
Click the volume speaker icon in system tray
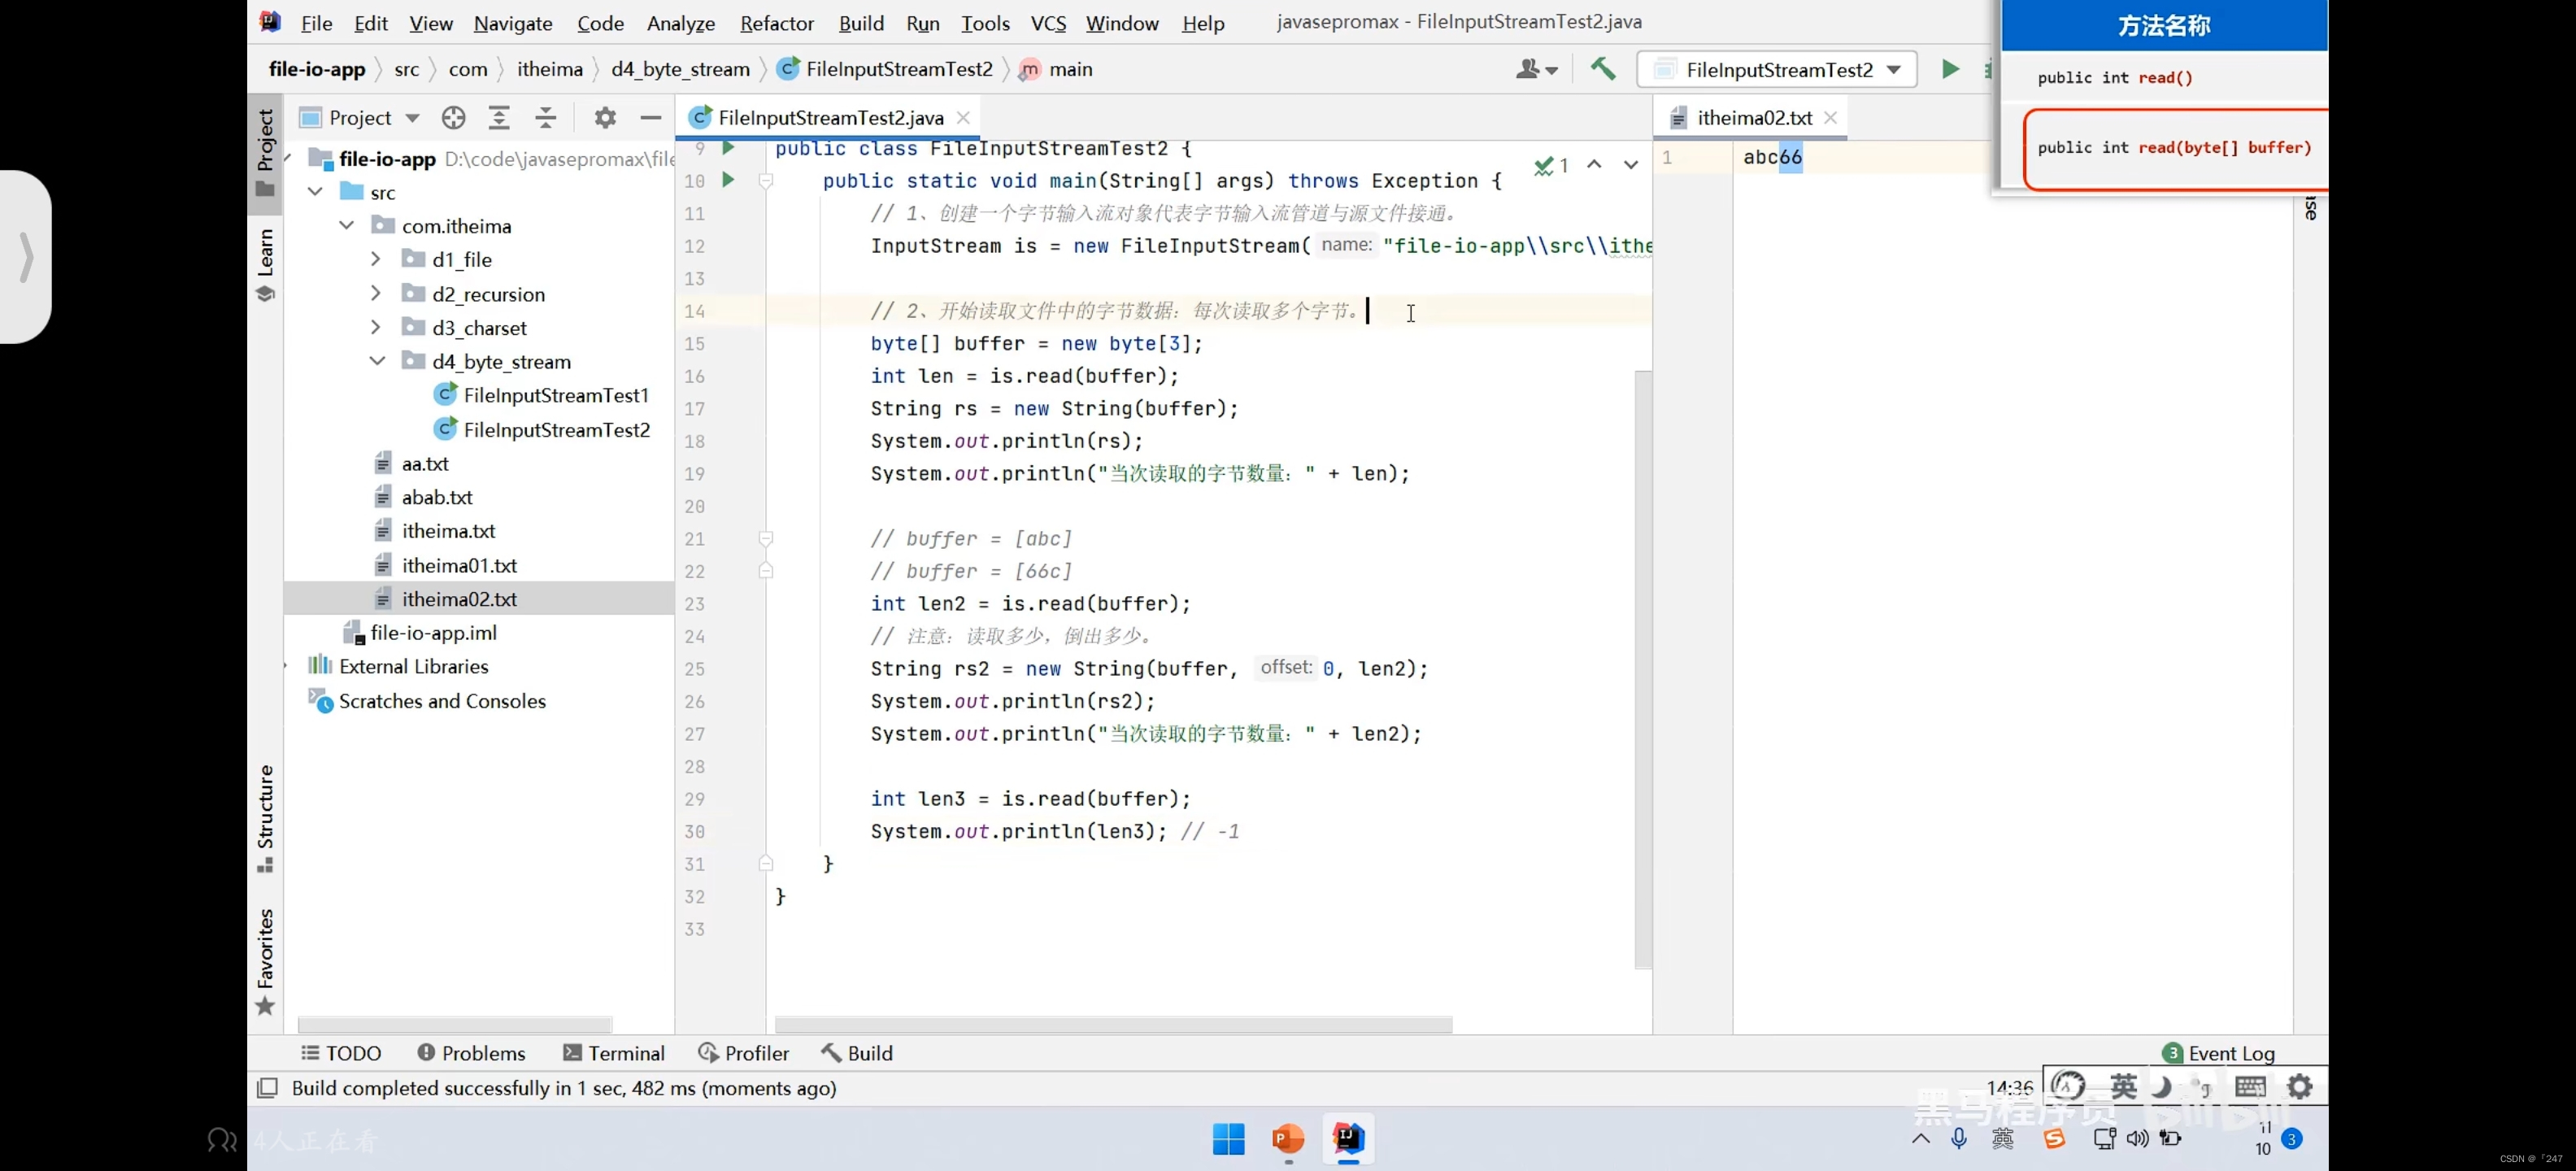2137,1139
